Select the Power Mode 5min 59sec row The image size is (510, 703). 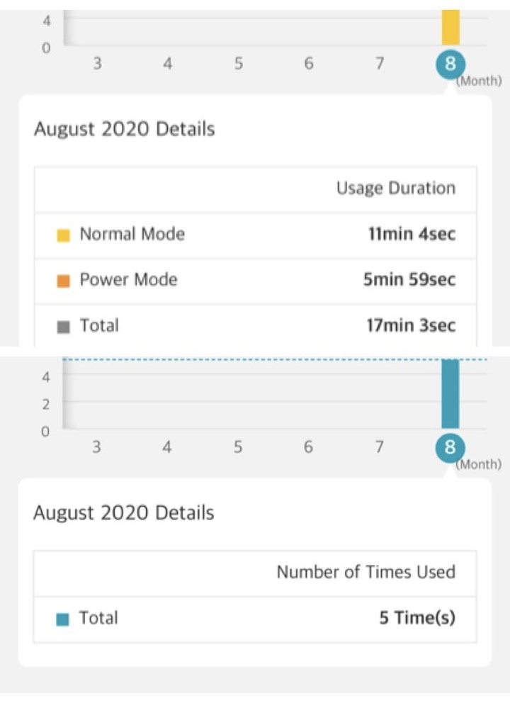[x=256, y=281]
